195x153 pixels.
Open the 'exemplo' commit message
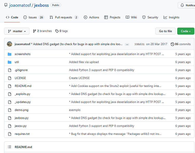point(75,110)
